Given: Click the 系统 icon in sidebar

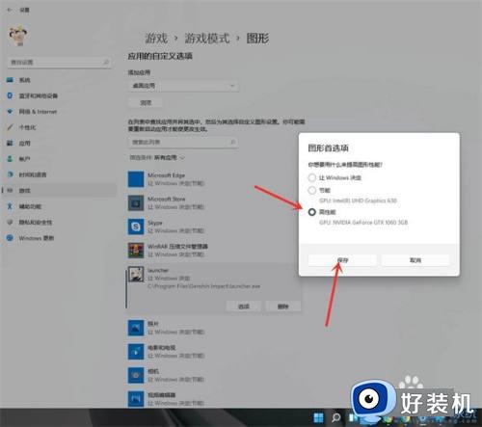Looking at the screenshot, I should [10, 80].
